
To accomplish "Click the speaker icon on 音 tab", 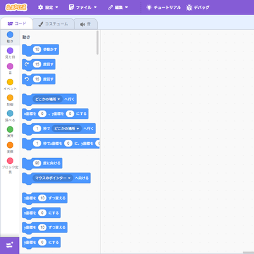I will [83, 24].
